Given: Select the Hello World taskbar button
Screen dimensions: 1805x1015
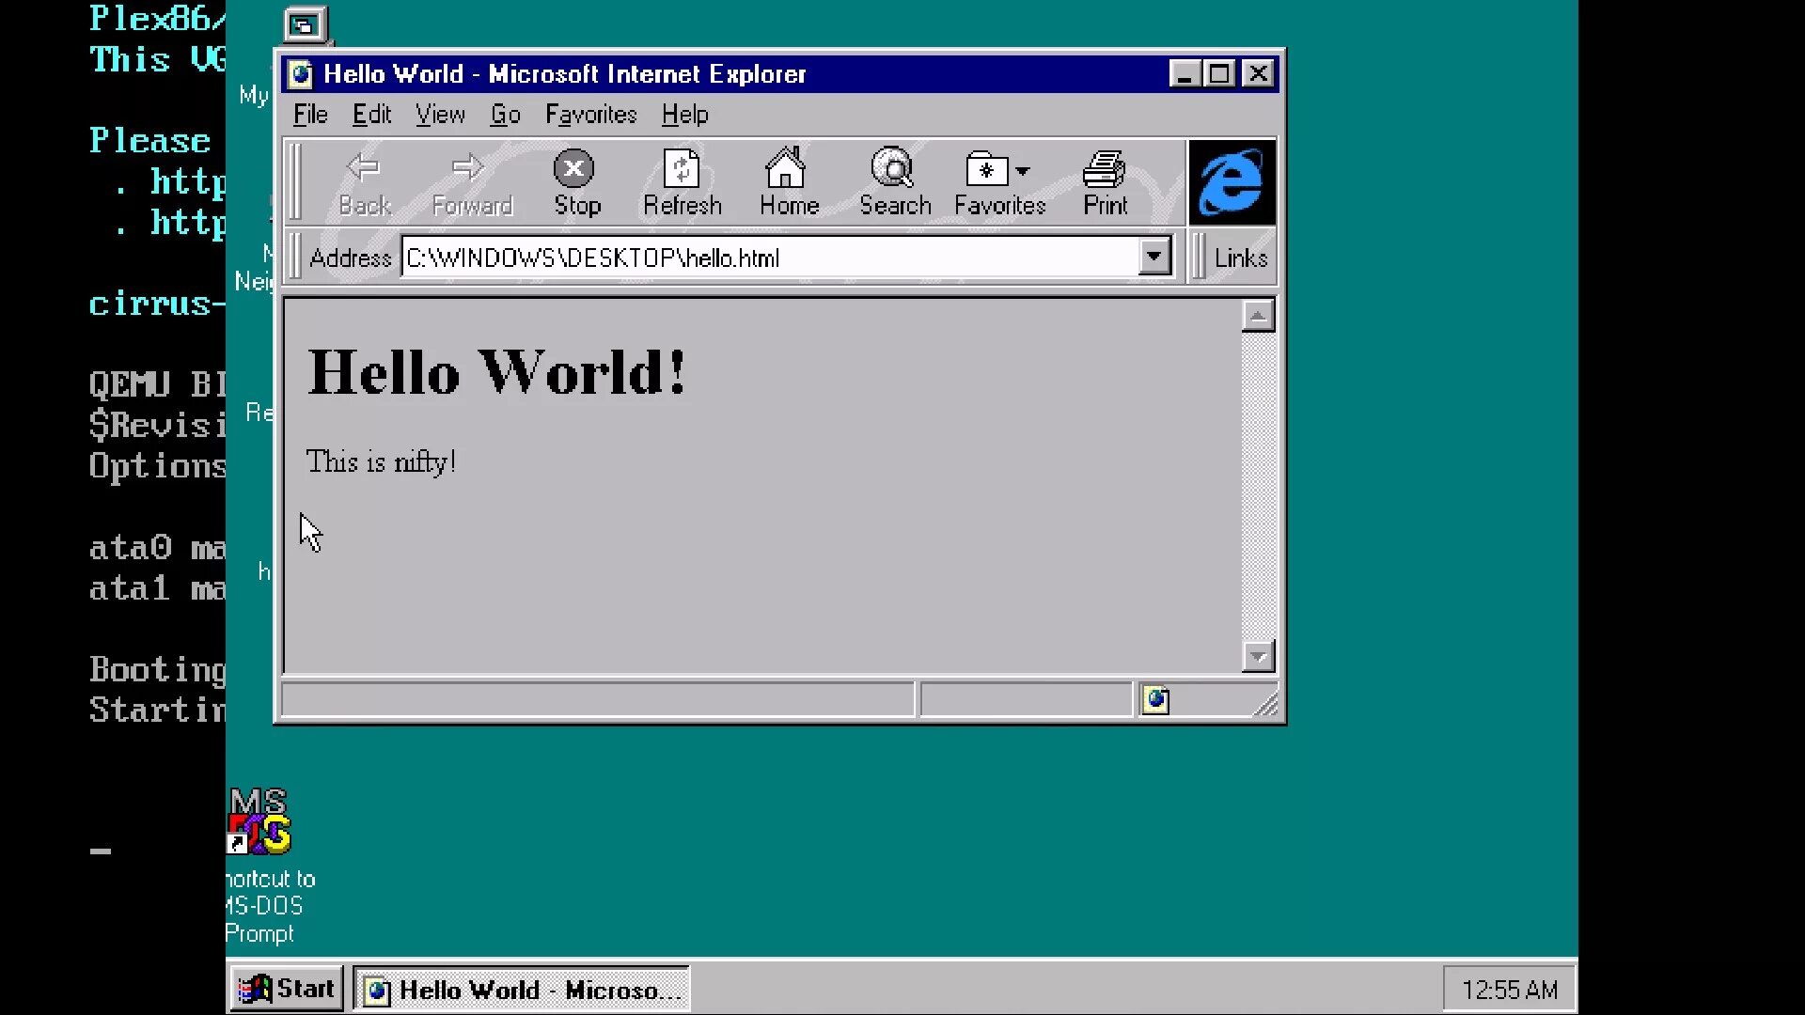Looking at the screenshot, I should pyautogui.click(x=522, y=990).
